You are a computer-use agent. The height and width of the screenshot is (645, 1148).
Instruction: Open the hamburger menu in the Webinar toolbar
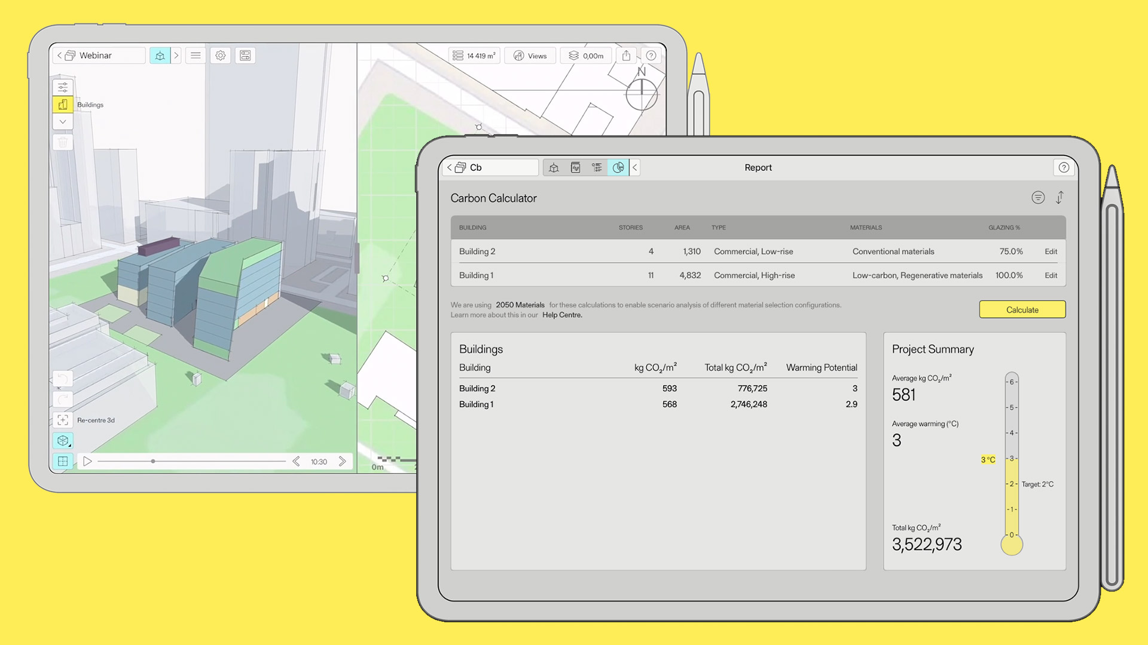[x=196, y=56]
